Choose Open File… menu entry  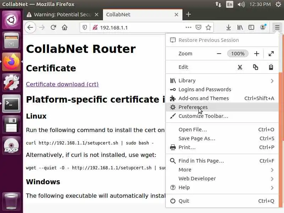click(222, 130)
